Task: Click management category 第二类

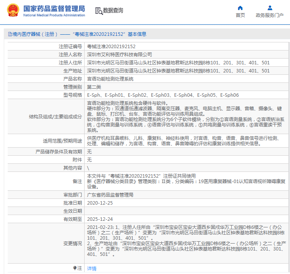Action: click(x=94, y=87)
